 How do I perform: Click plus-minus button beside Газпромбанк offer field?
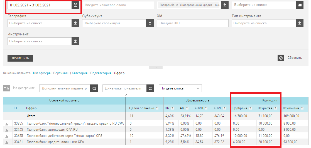(225, 5)
